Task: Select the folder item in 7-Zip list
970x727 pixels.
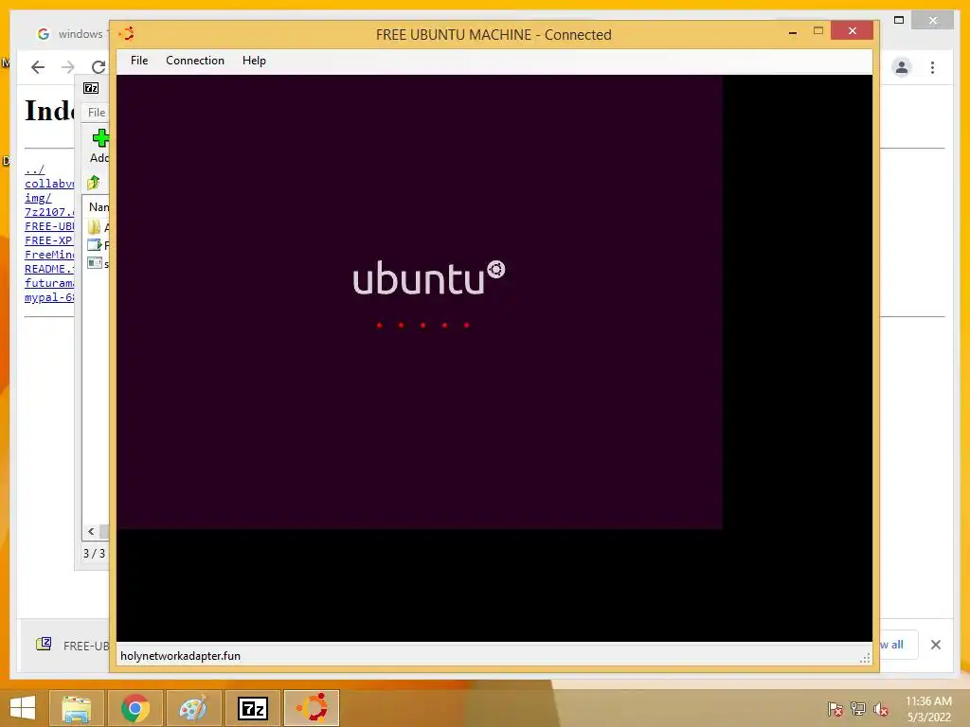Action: (94, 227)
